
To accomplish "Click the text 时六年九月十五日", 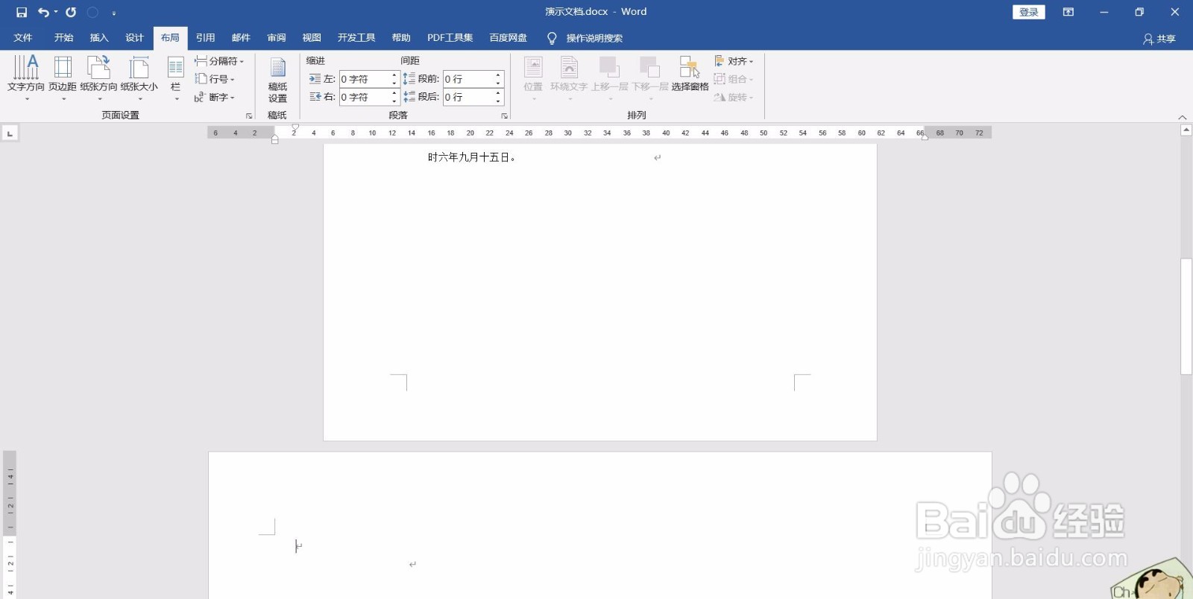I will click(x=469, y=157).
